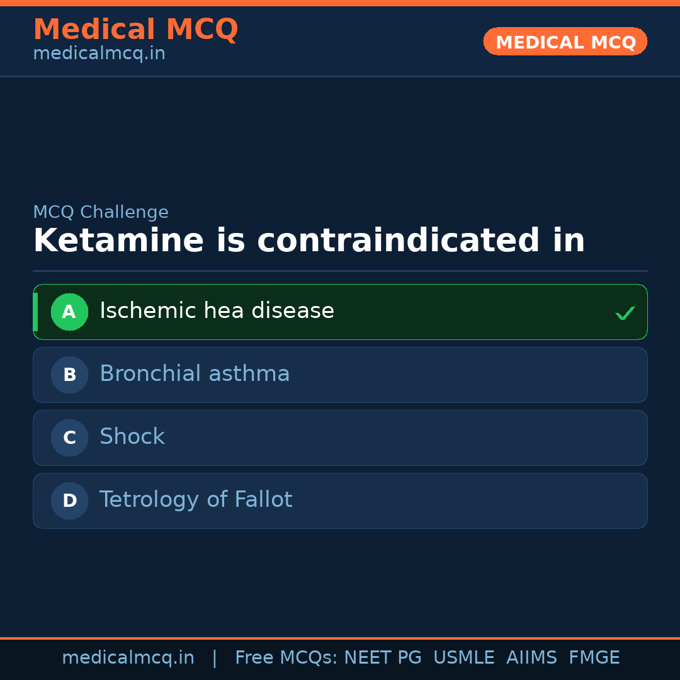Click the MCQ Challenge label

click(x=101, y=213)
